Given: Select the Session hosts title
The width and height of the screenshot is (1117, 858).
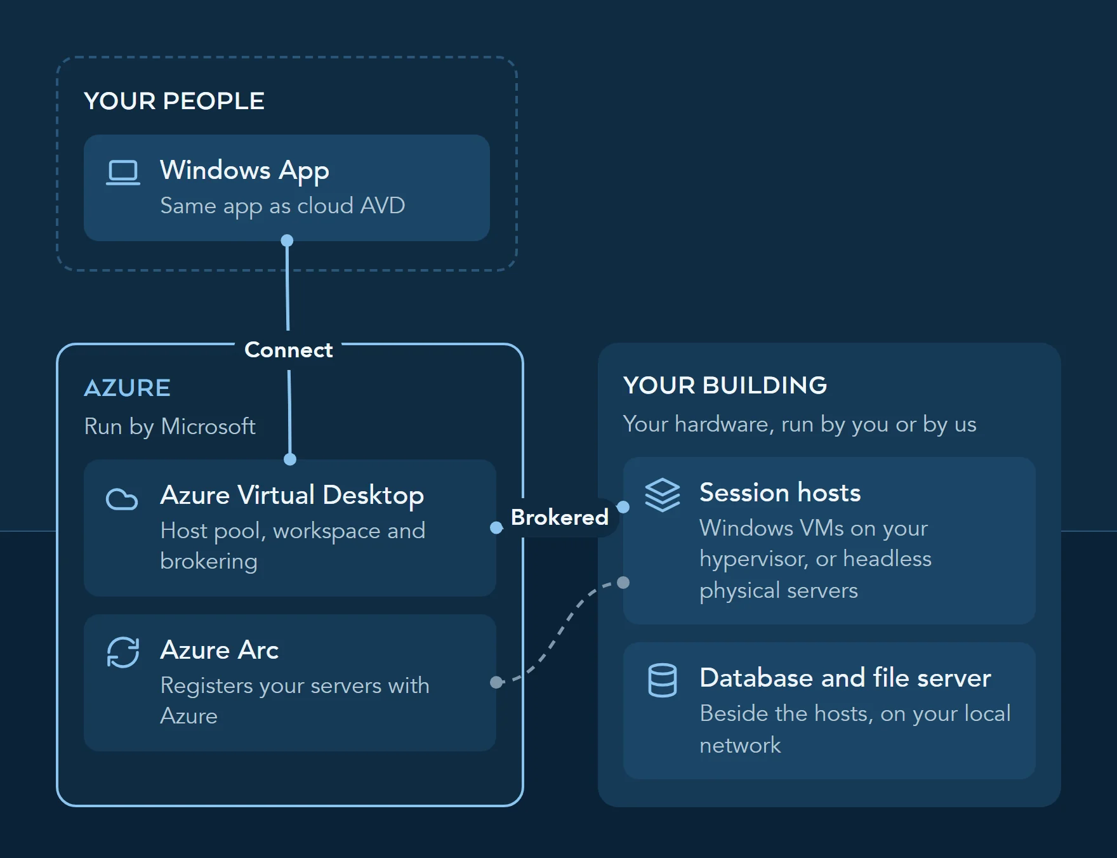Looking at the screenshot, I should pos(780,492).
